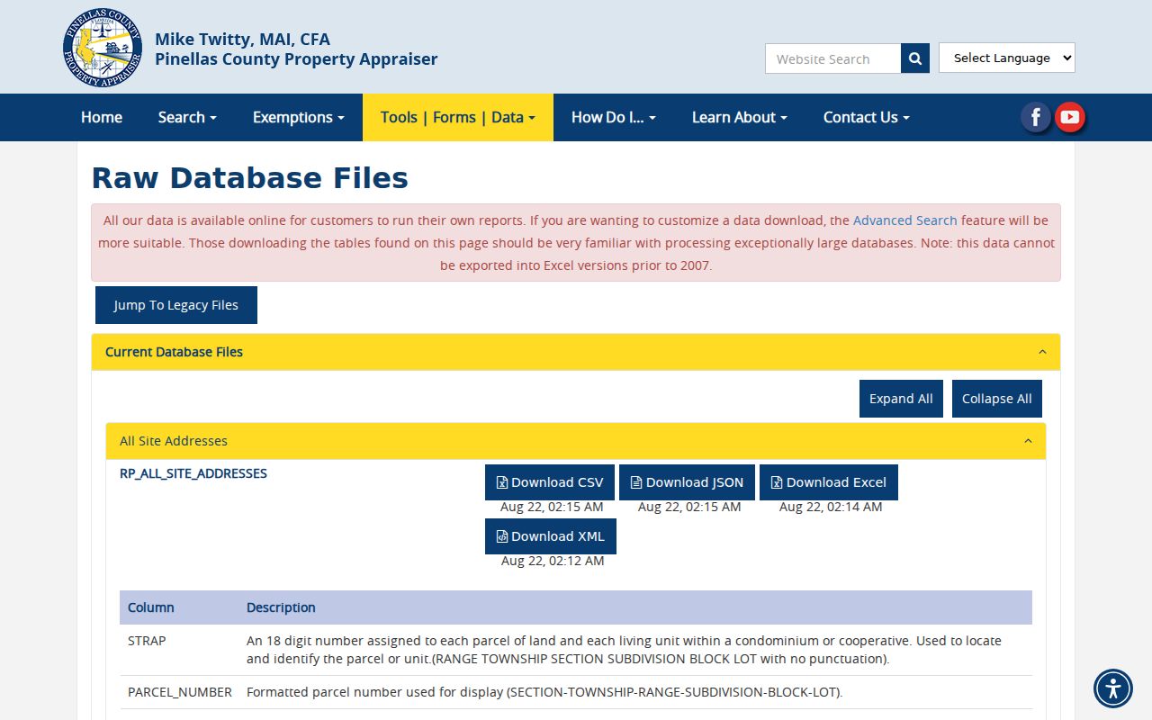Click the Aug 22, 02:12 AM timestamp
This screenshot has height=720, width=1152.
tap(553, 561)
